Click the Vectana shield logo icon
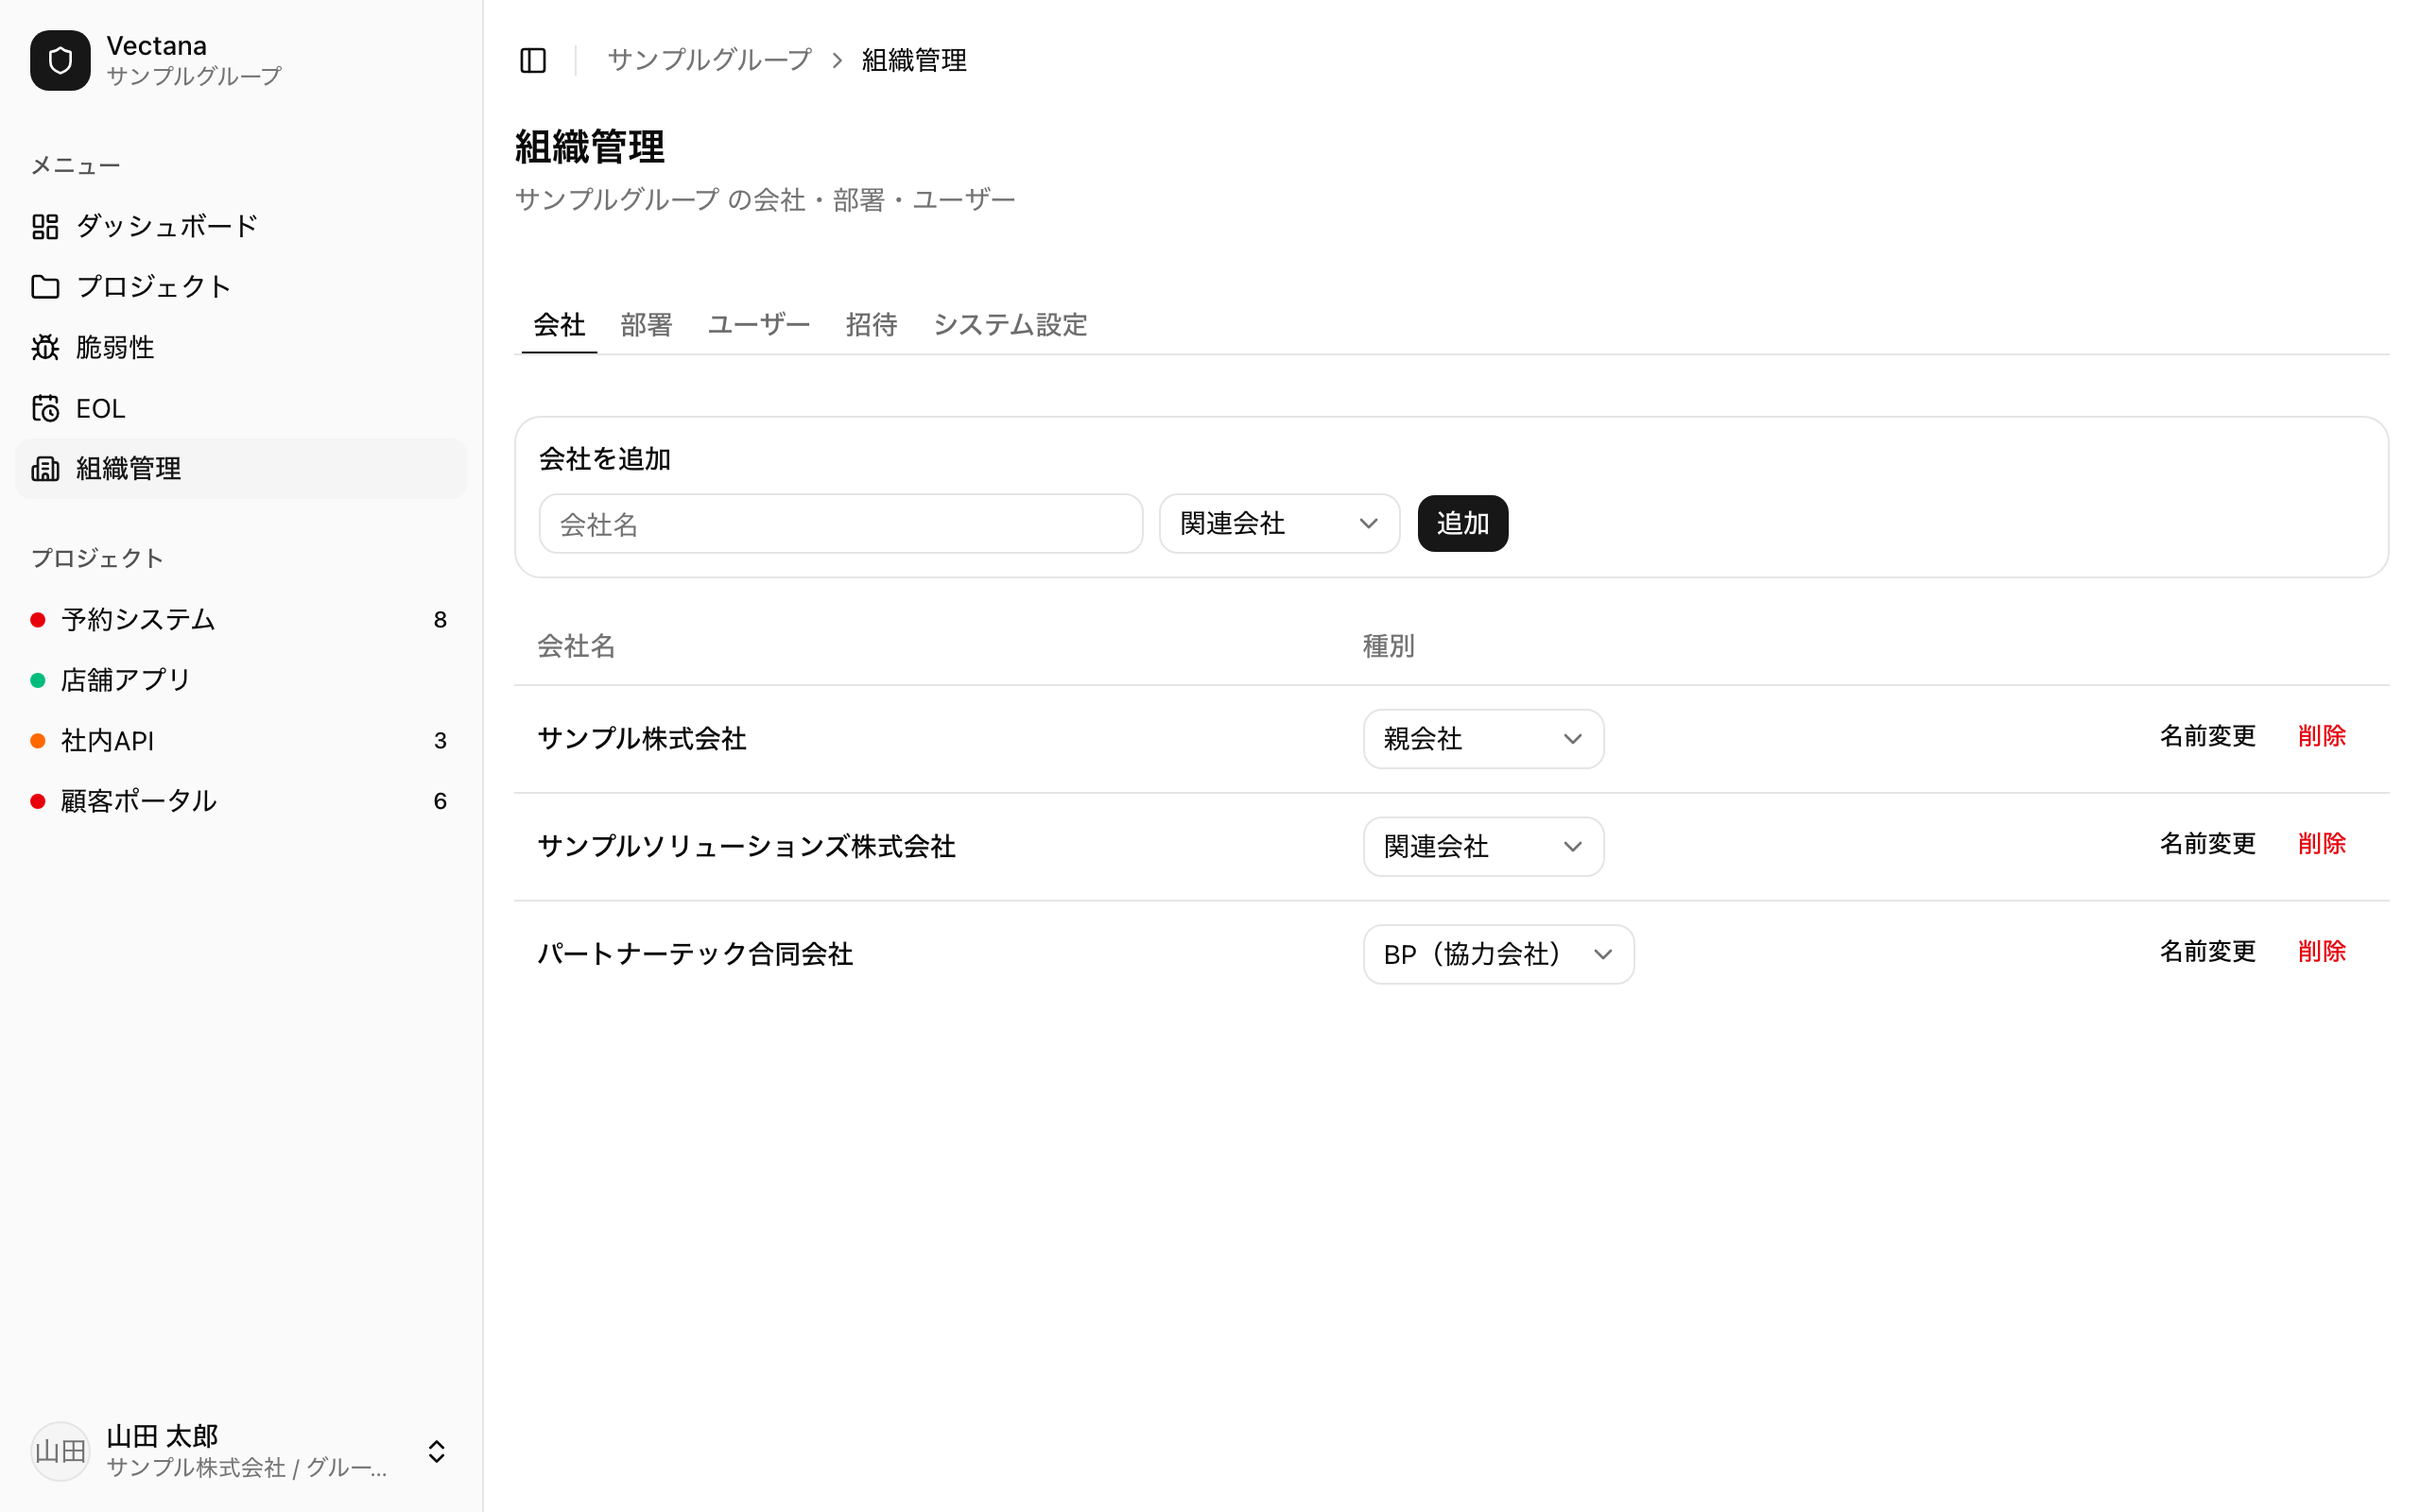Viewport: 2420px width, 1512px height. click(60, 60)
